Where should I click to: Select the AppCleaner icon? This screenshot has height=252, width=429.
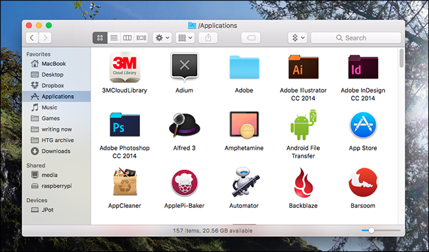125,182
